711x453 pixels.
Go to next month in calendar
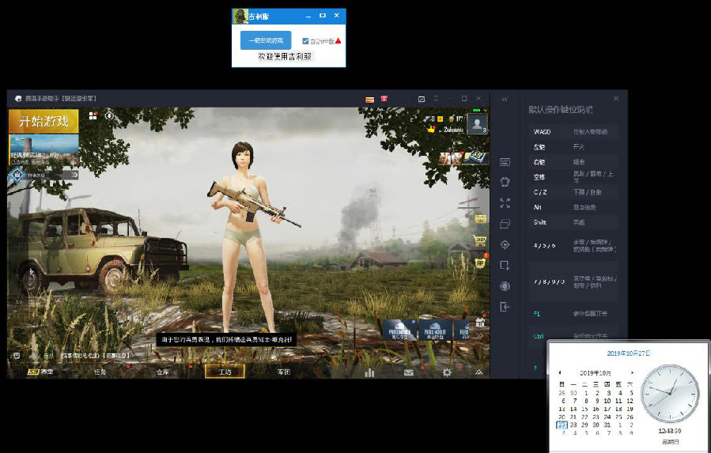632,372
